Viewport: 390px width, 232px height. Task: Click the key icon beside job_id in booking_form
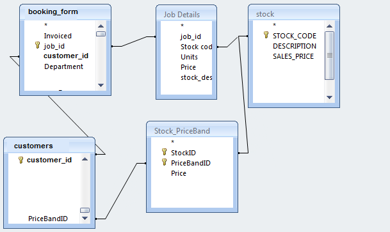37,45
